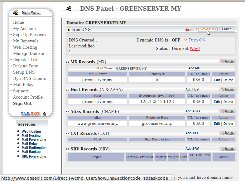This screenshot has height=181, width=245.
Task: Open Account Profile menu item
Action: [x=28, y=97]
